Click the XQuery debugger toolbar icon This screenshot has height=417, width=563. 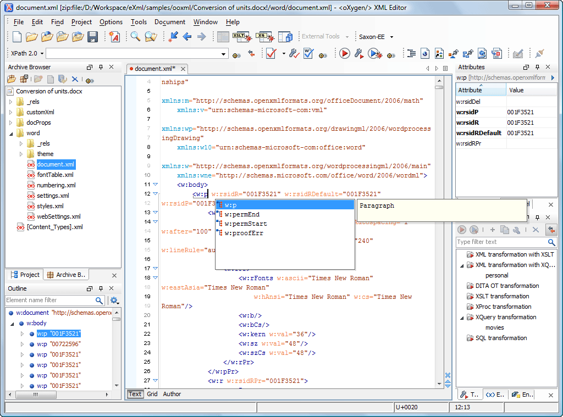(x=264, y=37)
